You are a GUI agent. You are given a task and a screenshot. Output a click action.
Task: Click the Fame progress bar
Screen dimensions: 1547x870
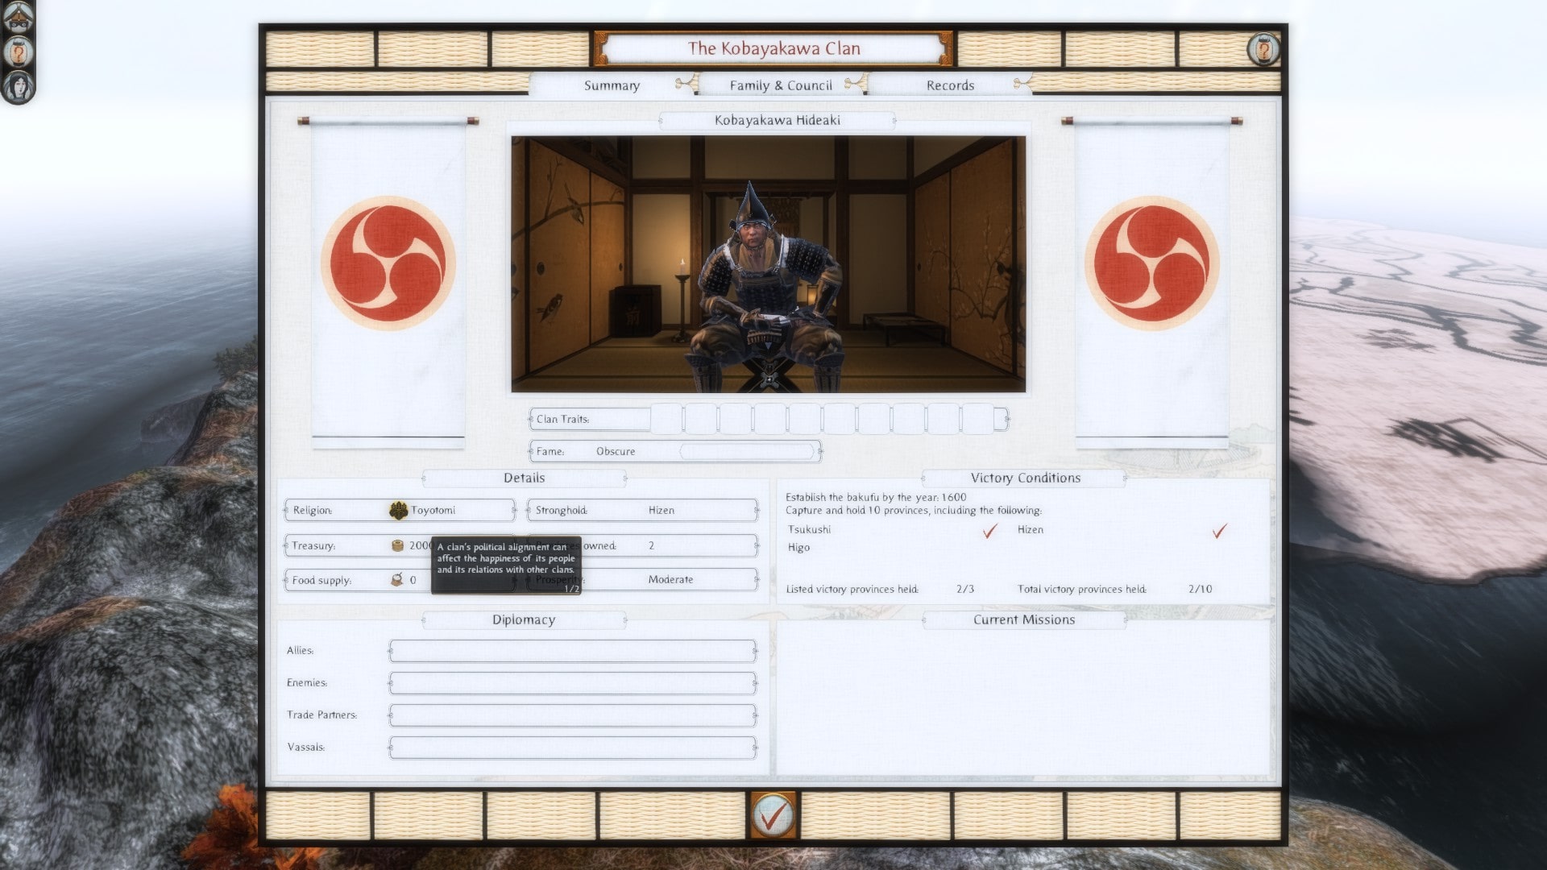pos(747,451)
